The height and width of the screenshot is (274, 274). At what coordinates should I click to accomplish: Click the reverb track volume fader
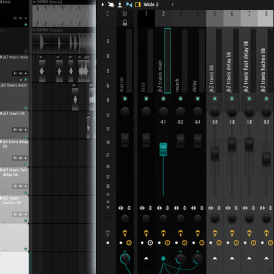tap(180, 141)
